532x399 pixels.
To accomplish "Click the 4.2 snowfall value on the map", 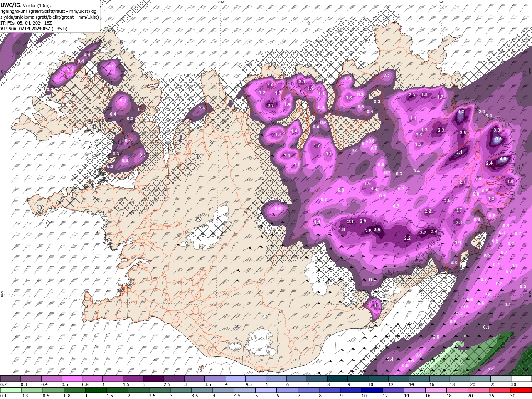I will 461,112.
